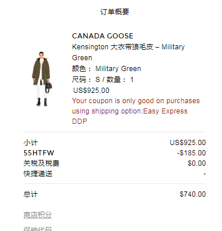Click the 小计 subtotal label

point(30,143)
